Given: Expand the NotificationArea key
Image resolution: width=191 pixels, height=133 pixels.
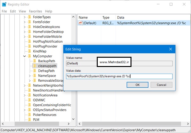Looking at the screenshot, I should (25, 95).
